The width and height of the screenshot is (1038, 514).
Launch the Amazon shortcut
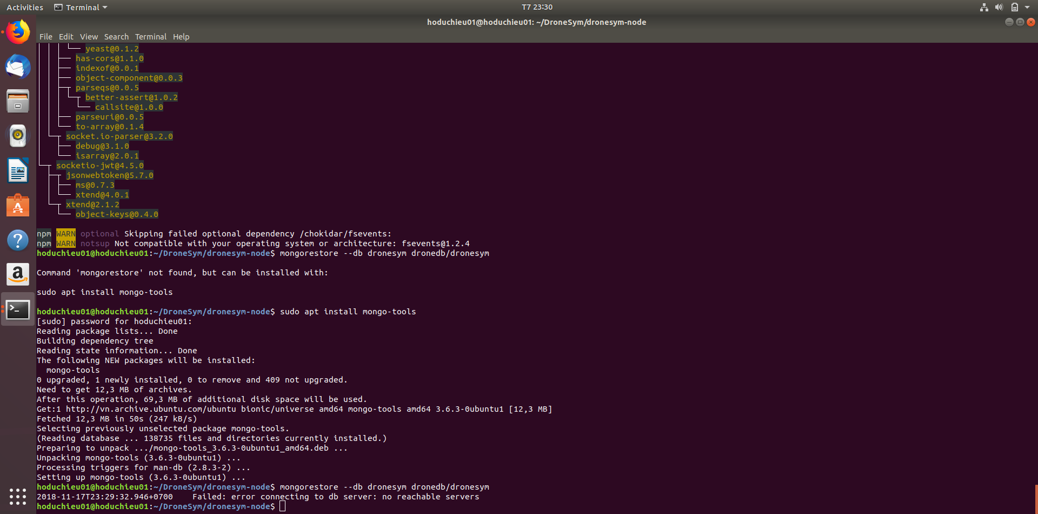coord(18,274)
